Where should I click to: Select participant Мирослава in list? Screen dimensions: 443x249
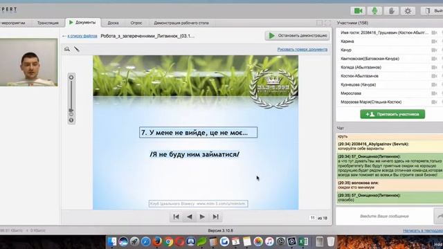tap(351, 93)
